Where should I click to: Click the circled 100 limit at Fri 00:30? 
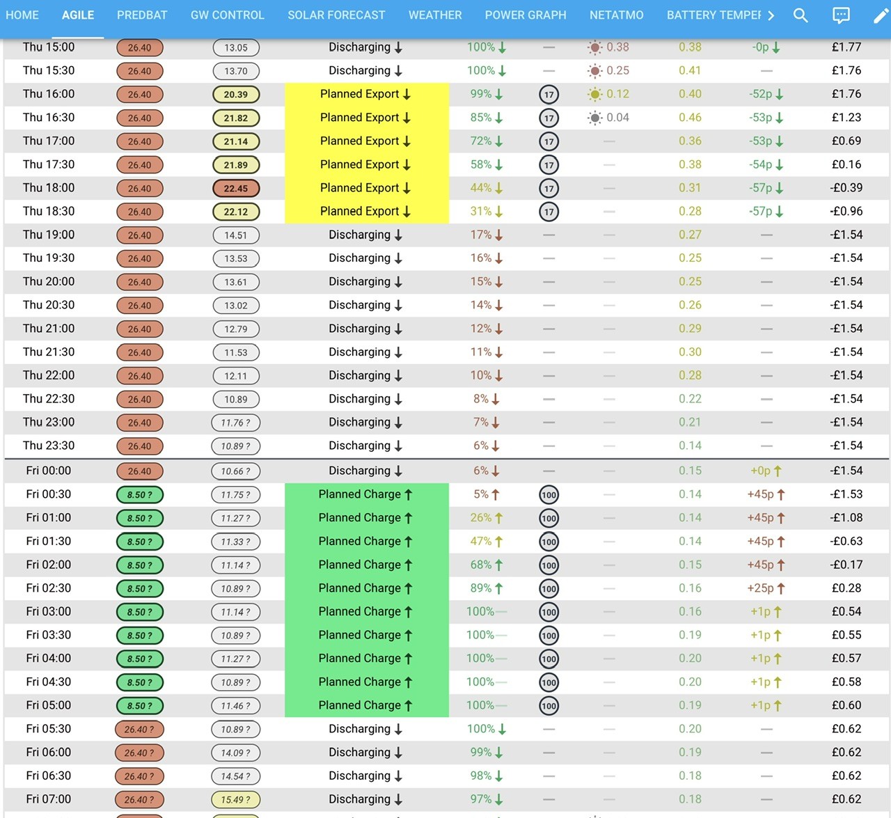pos(549,495)
